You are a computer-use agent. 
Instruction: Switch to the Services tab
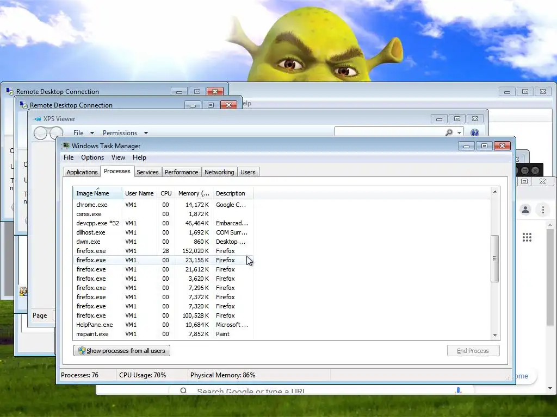(147, 172)
